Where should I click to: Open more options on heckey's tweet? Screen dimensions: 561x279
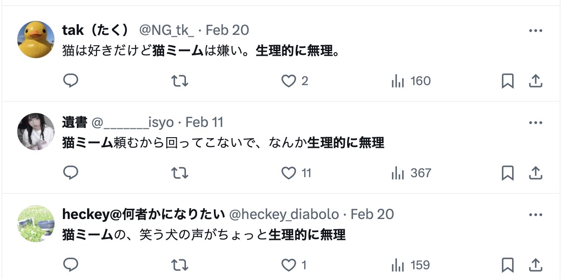point(536,215)
